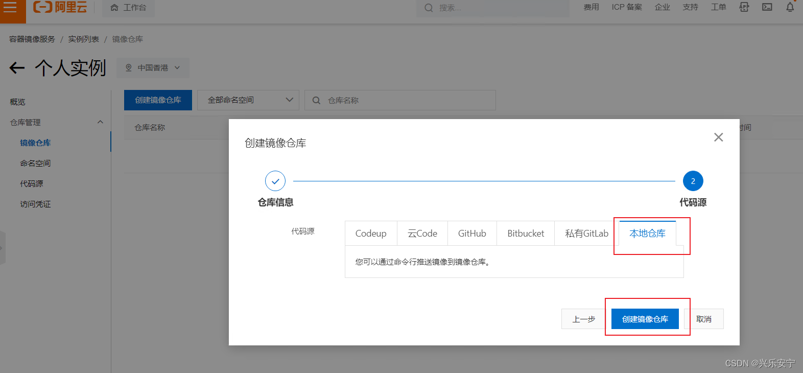Click the 阿里云 logo
This screenshot has width=803, height=373.
point(60,7)
